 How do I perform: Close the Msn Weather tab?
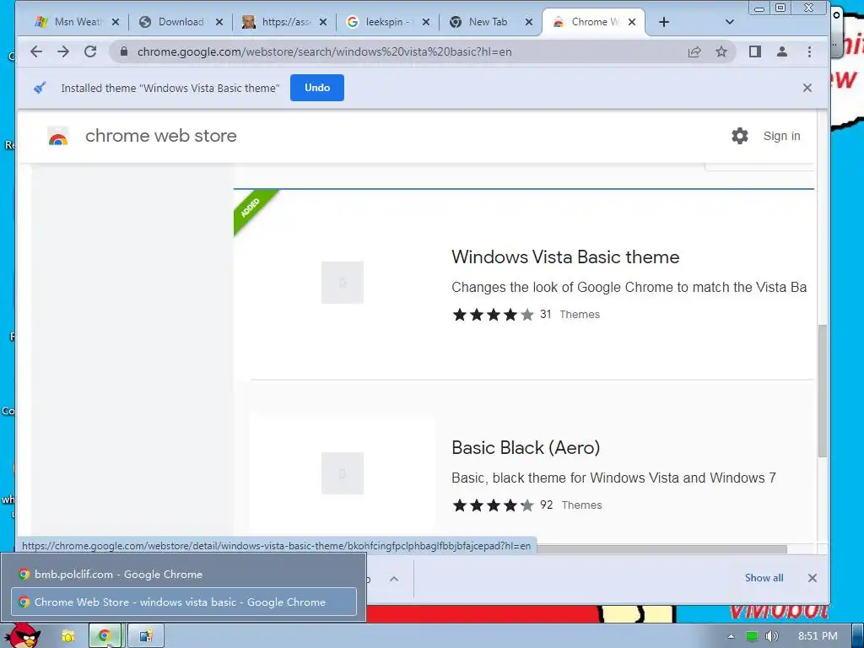[x=116, y=22]
